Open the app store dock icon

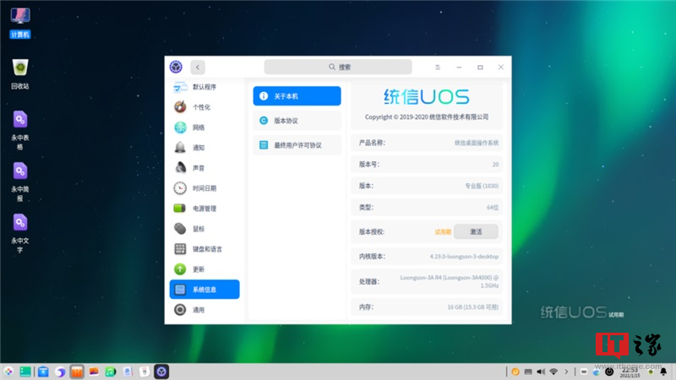pos(77,372)
